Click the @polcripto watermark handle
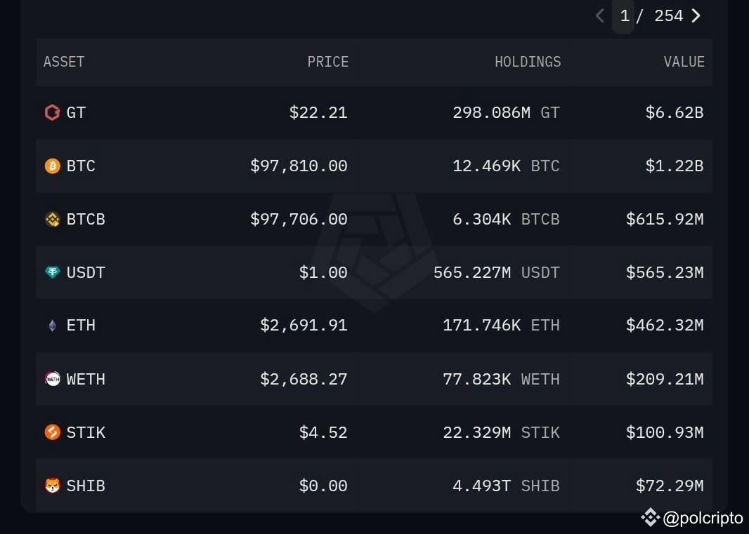The image size is (749, 534). pos(703,519)
